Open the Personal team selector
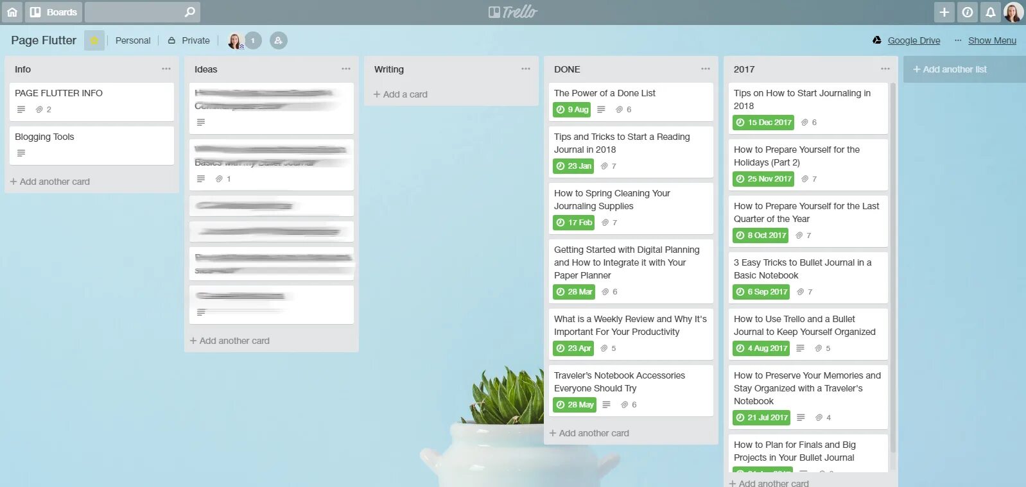This screenshot has width=1026, height=487. point(133,40)
